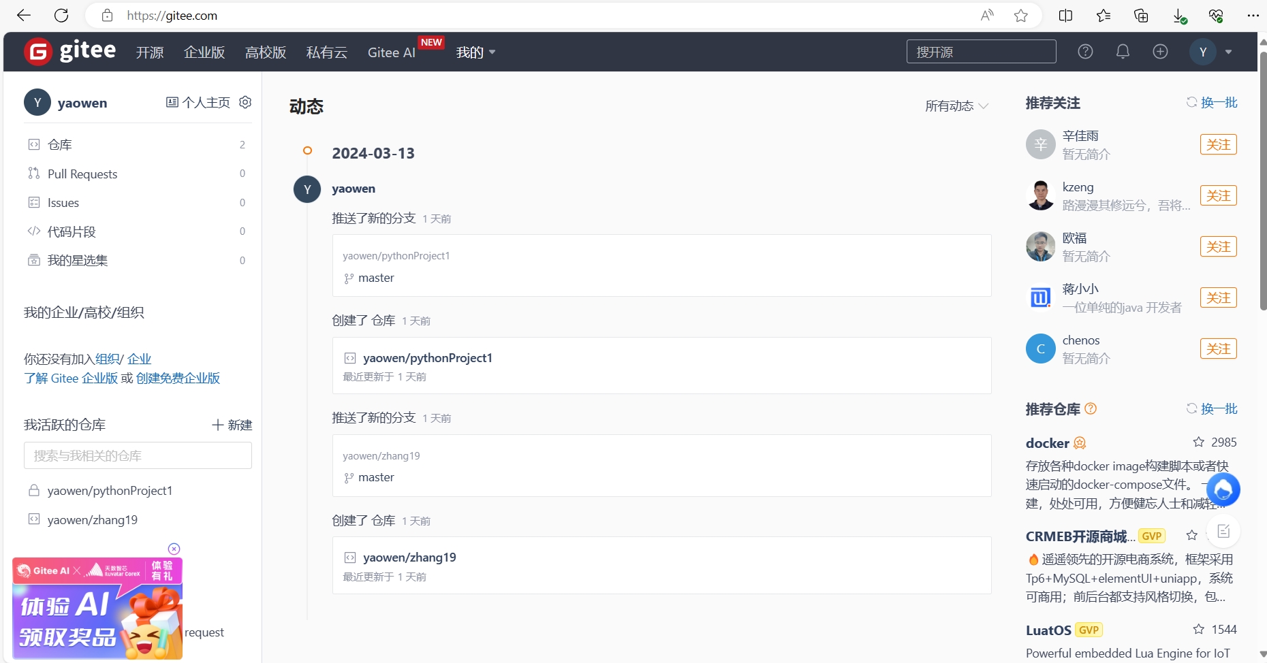Star the CRMEB开源商城 repository
The width and height of the screenshot is (1267, 663).
[1191, 536]
